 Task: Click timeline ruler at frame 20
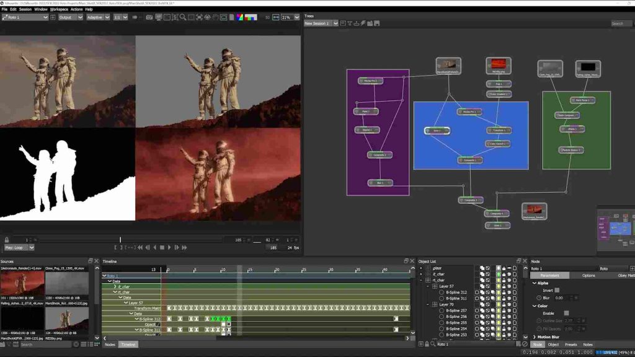point(277,270)
